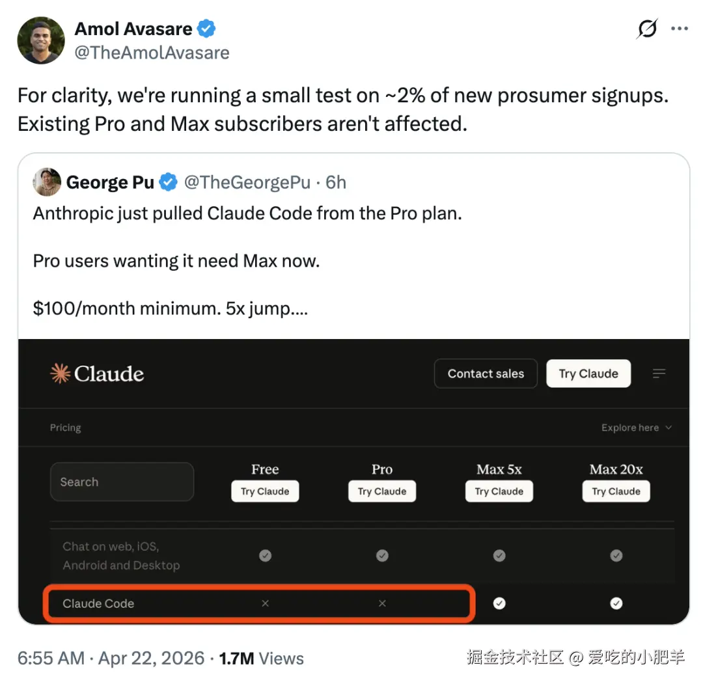The image size is (703, 684).
Task: Click the Claude starburst logo
Action: tap(60, 374)
